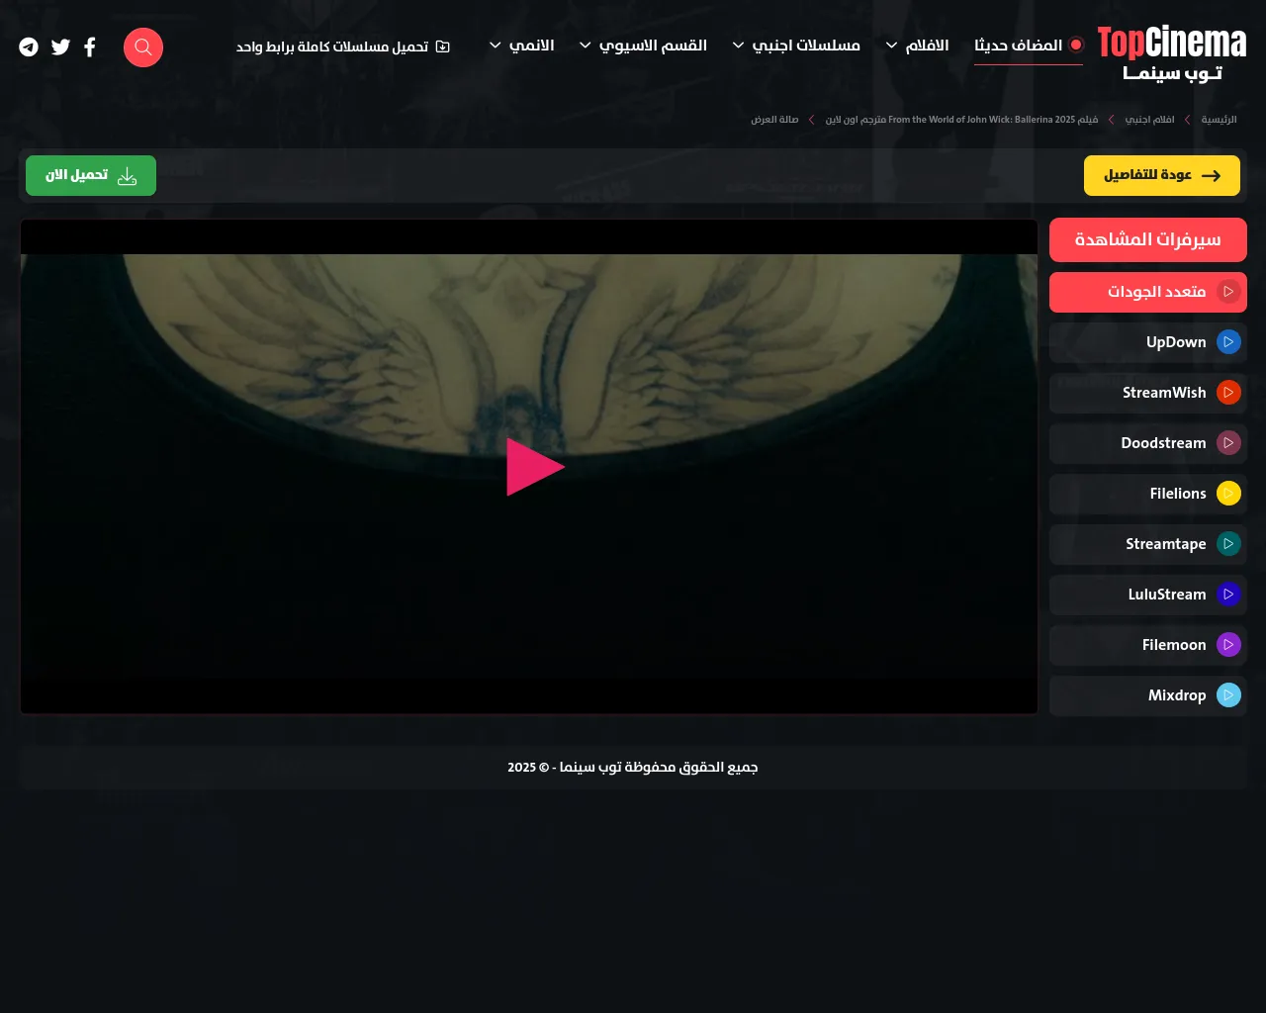
Task: Select the StreamWish server
Action: click(1148, 393)
